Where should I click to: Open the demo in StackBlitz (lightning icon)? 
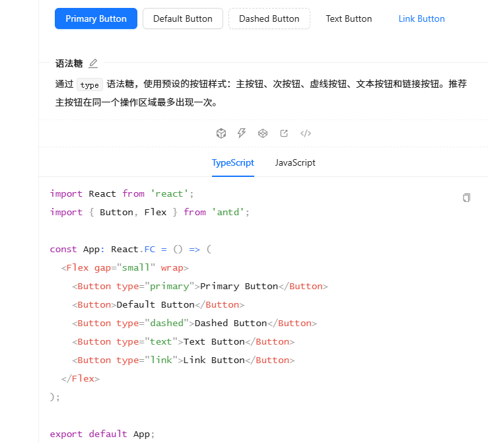242,133
